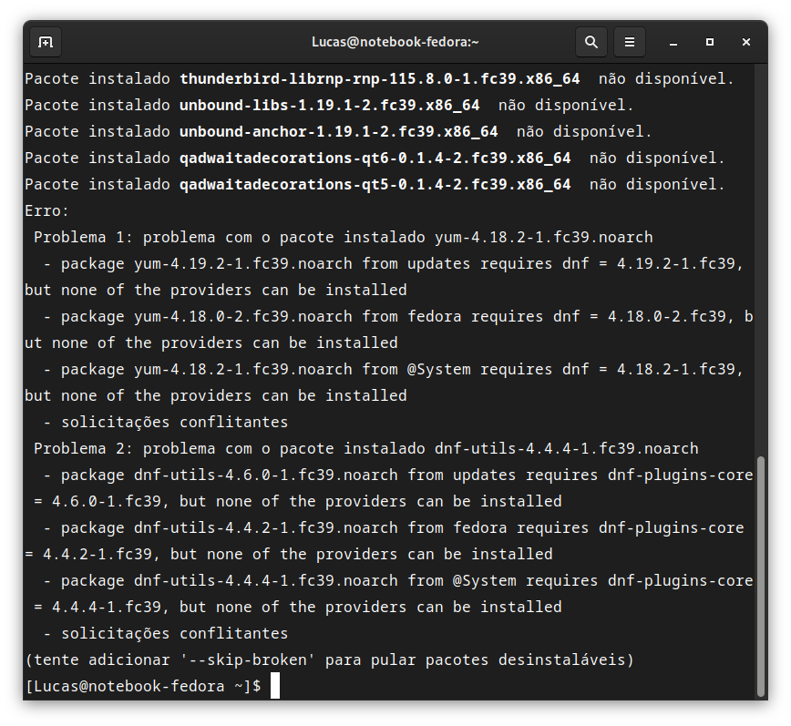Click the search magnifier icon
Viewport: 791px width, 726px height.
point(591,42)
